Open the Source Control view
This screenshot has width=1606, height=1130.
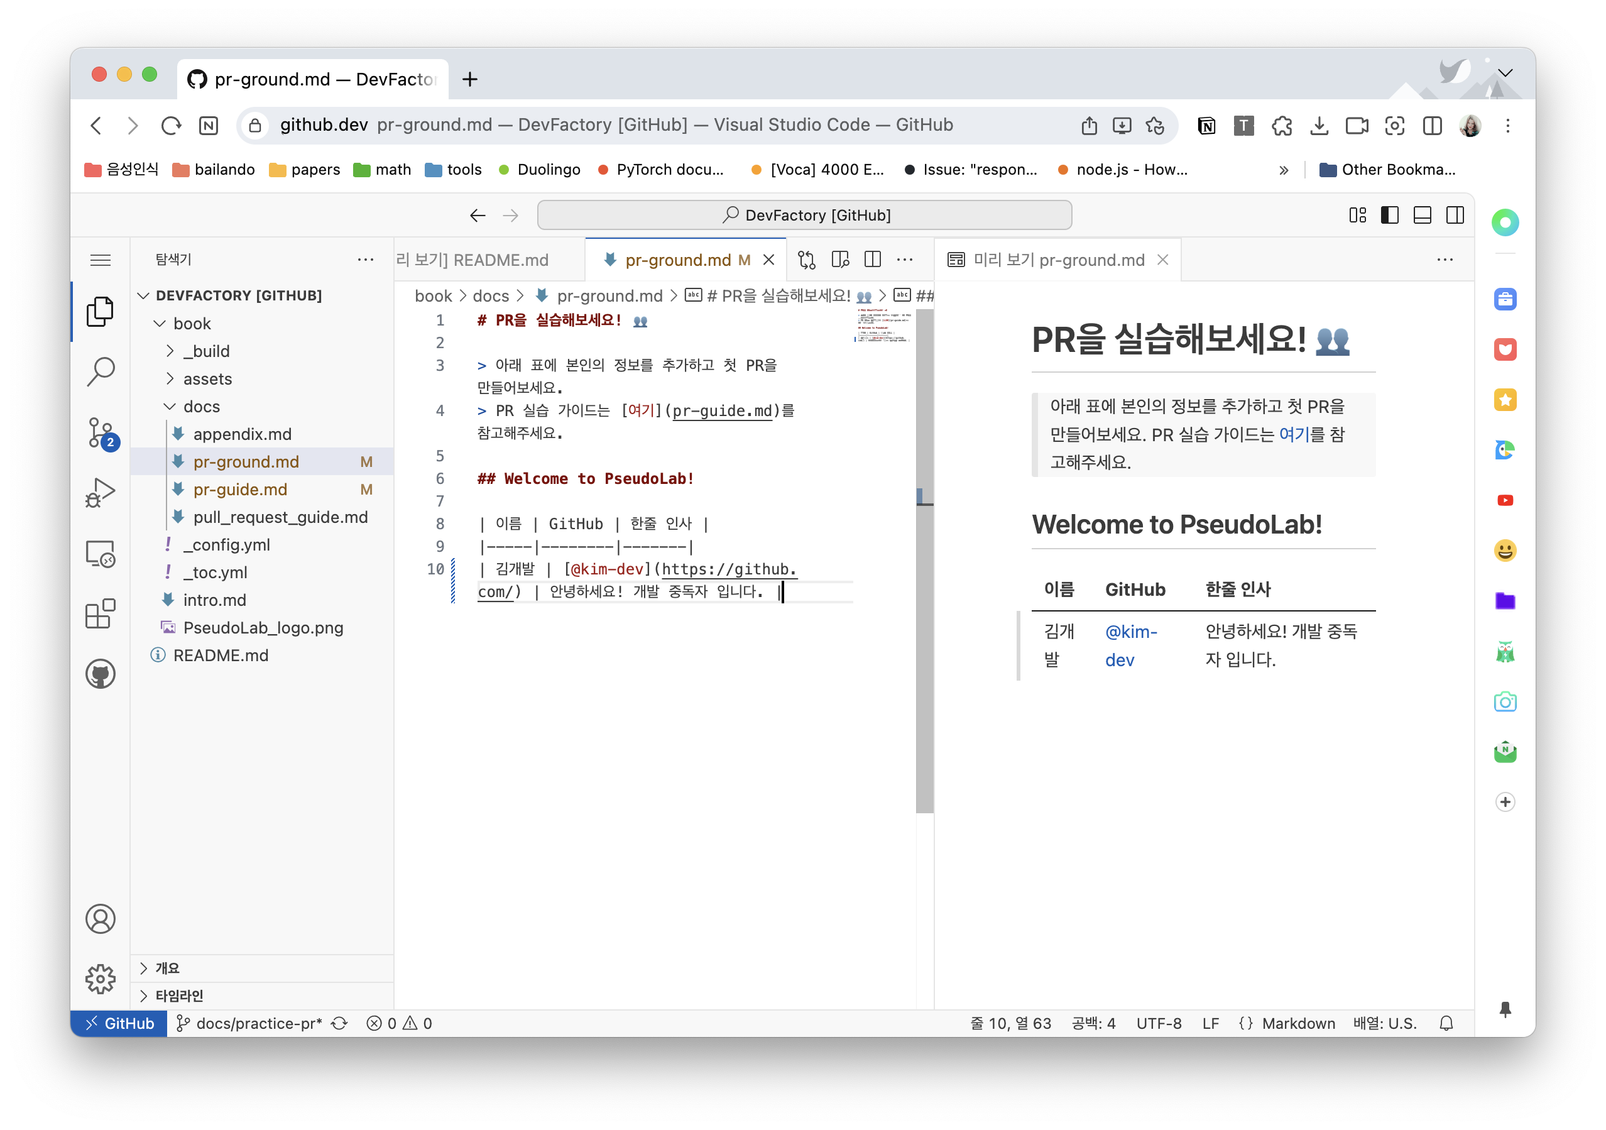coord(101,432)
